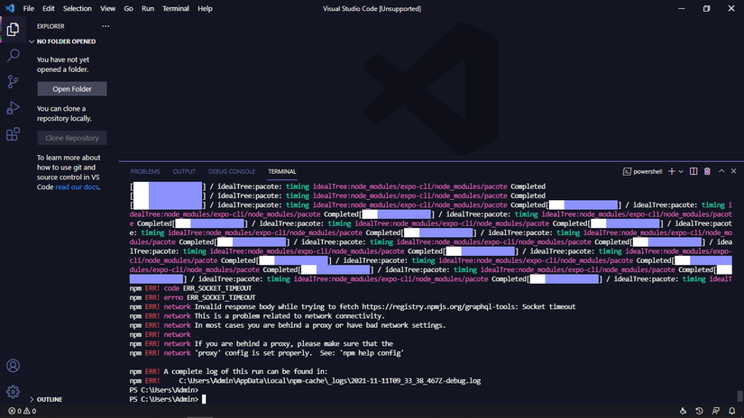
Task: Open Explorer views and more actions ellipsis
Action: pos(106,26)
